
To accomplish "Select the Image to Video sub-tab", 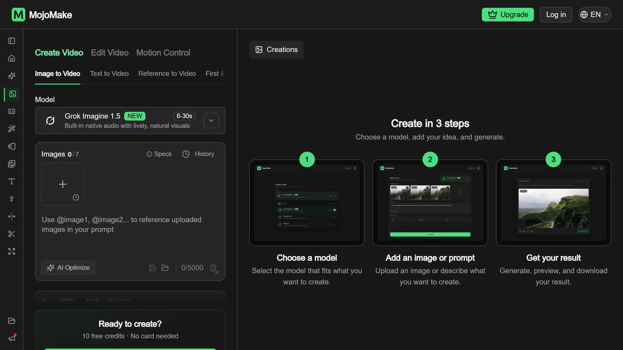I will 57,73.
